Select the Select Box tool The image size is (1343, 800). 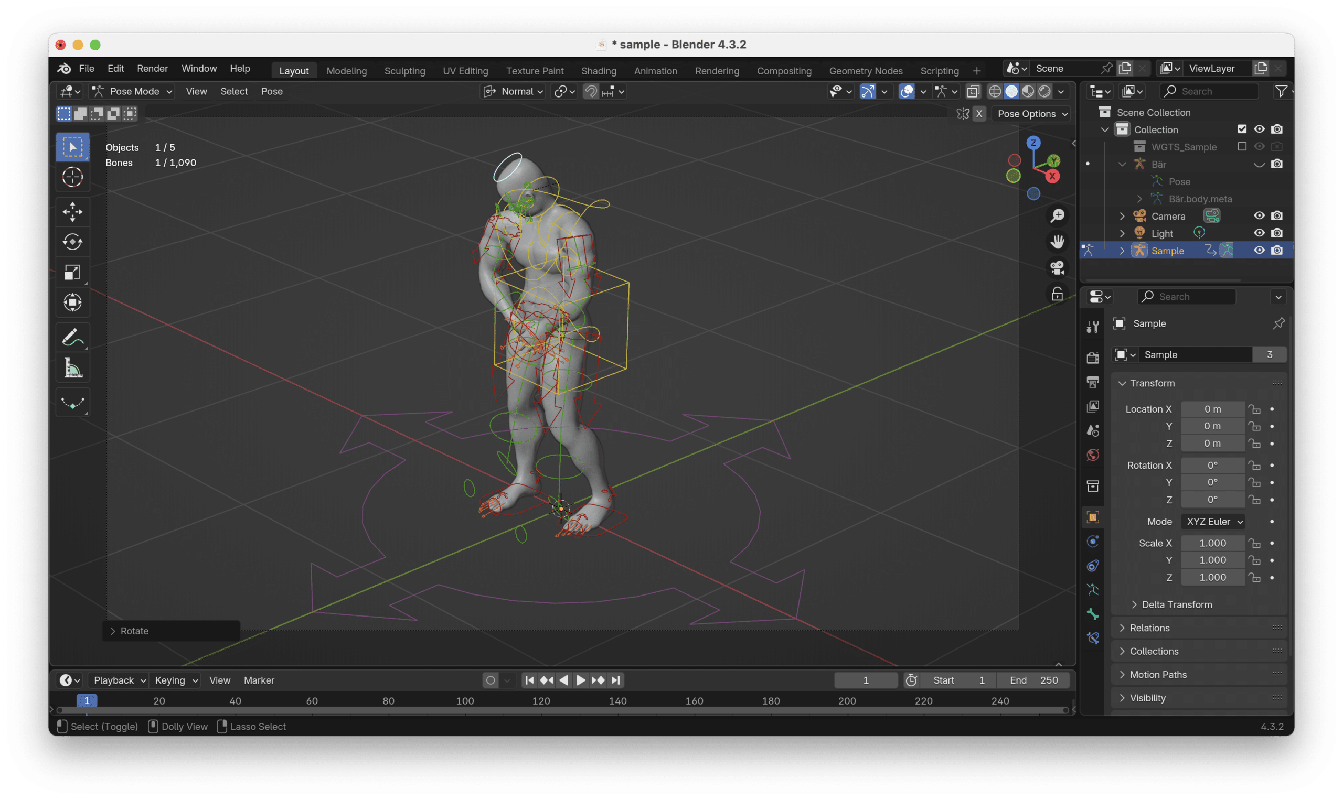72,147
